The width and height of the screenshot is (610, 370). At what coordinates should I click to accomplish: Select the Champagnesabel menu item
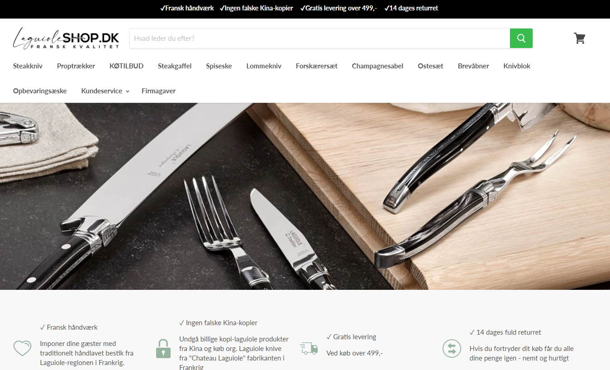pos(377,66)
